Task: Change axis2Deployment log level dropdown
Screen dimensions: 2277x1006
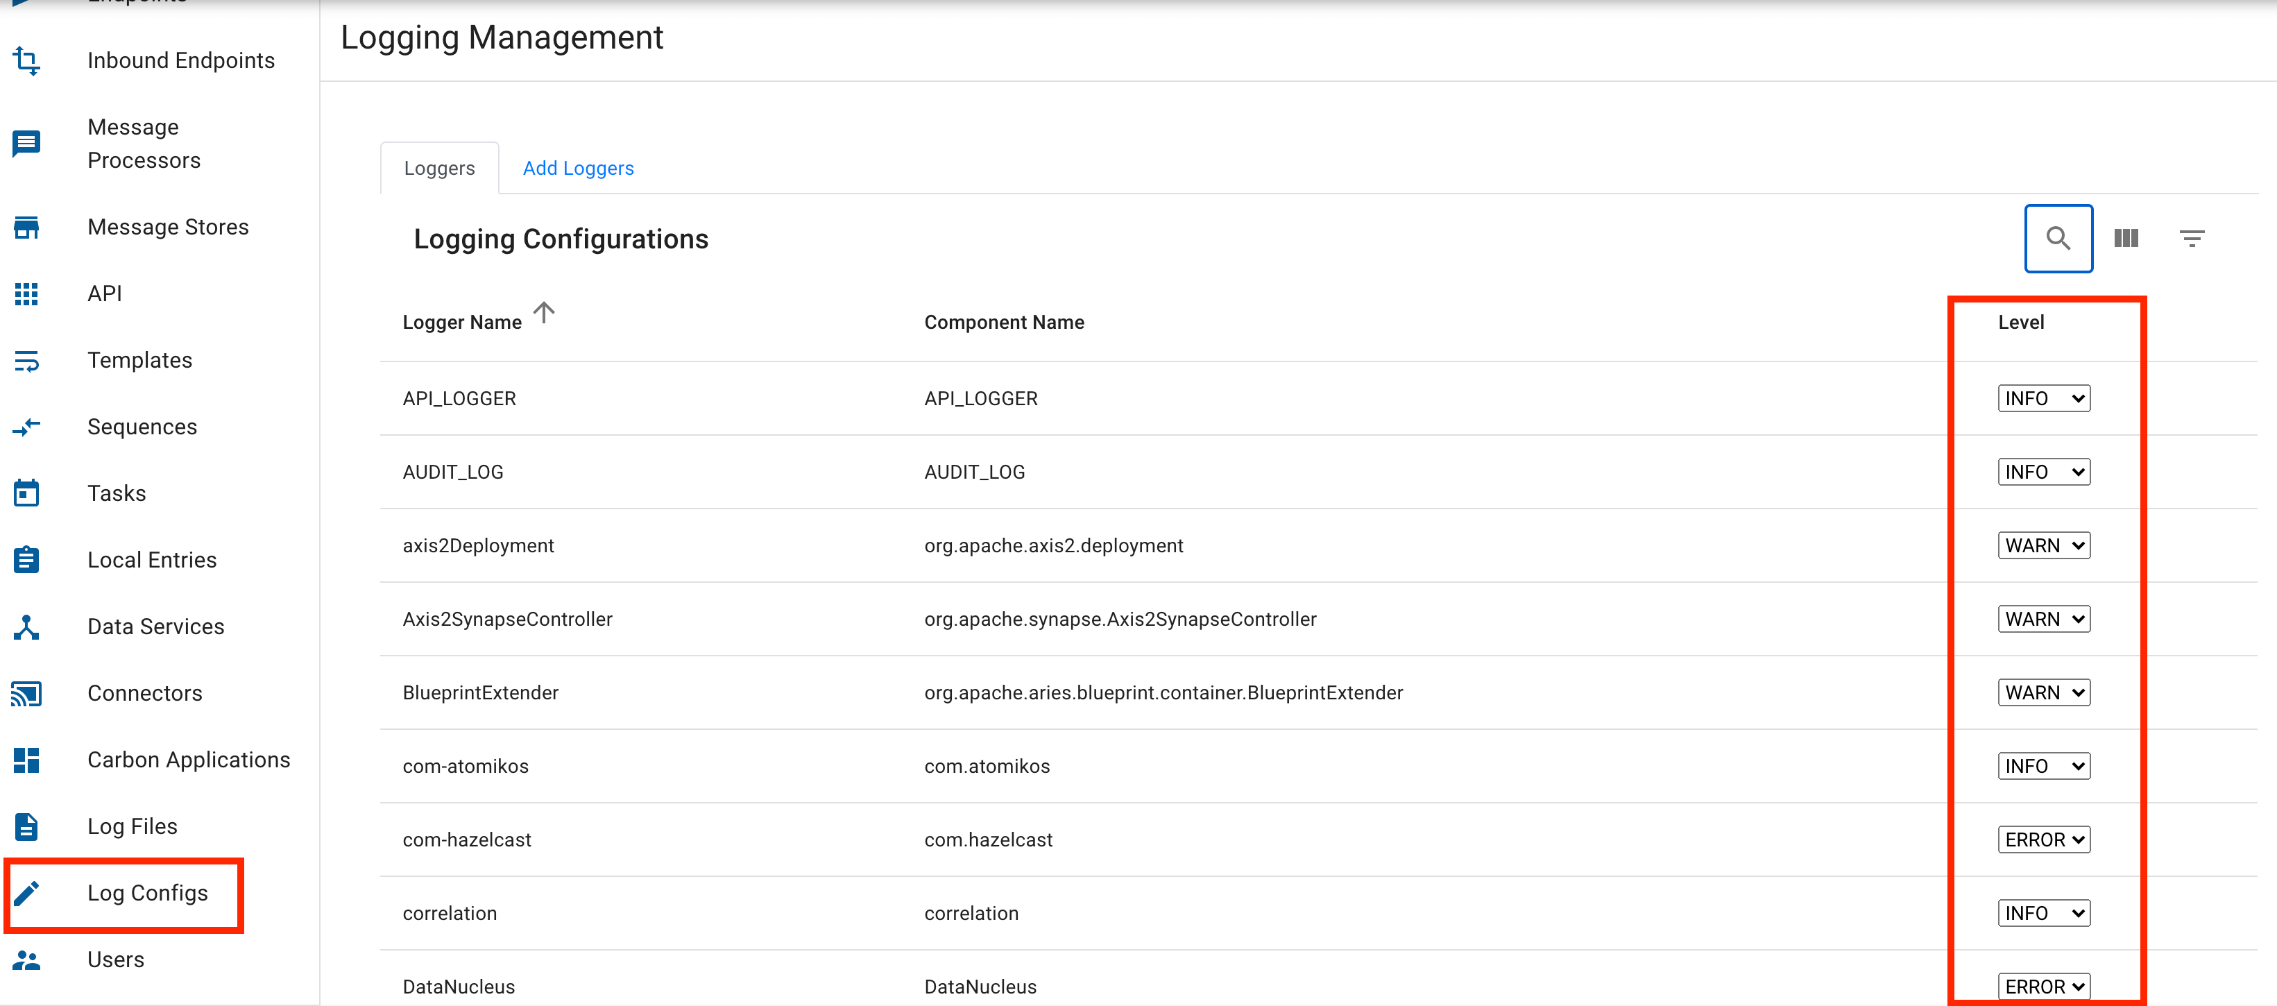Action: pos(2044,545)
